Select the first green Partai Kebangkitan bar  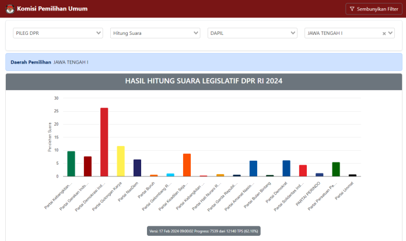(71, 164)
